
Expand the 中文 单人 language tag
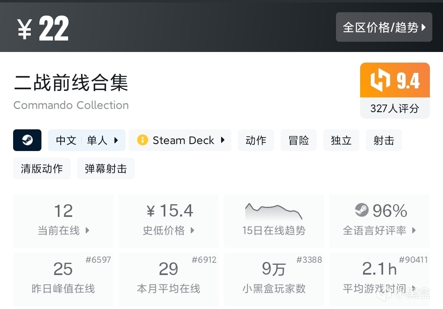coord(87,140)
